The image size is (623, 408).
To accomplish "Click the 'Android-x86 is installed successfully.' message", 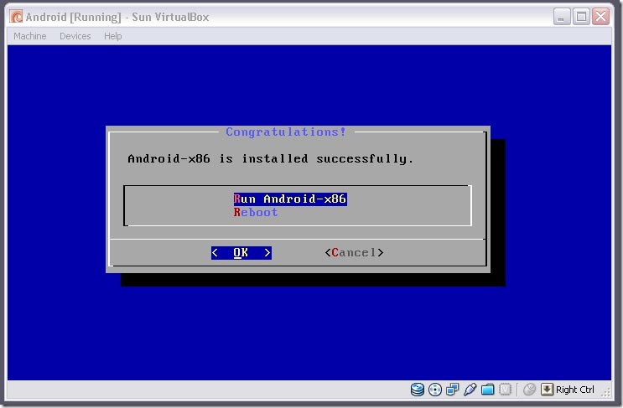I will coord(270,158).
